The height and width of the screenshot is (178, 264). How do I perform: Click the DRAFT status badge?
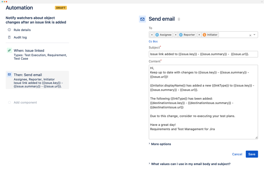click(x=61, y=8)
